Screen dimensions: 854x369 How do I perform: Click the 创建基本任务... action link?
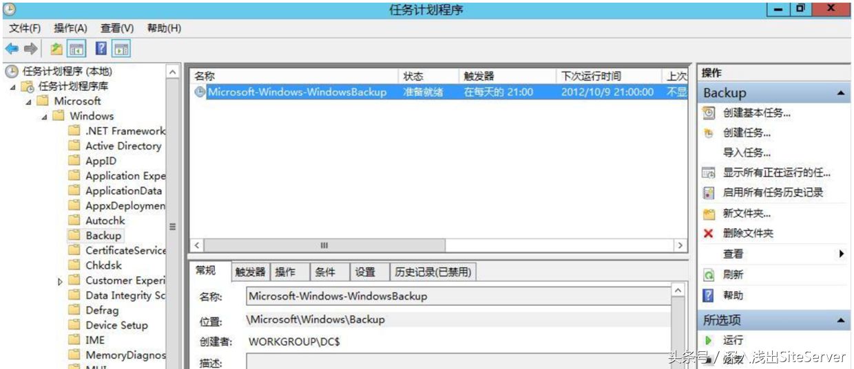pyautogui.click(x=757, y=113)
